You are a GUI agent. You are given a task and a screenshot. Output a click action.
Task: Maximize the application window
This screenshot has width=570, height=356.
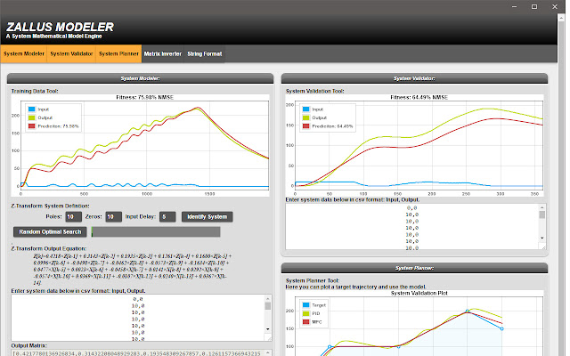[x=534, y=6]
